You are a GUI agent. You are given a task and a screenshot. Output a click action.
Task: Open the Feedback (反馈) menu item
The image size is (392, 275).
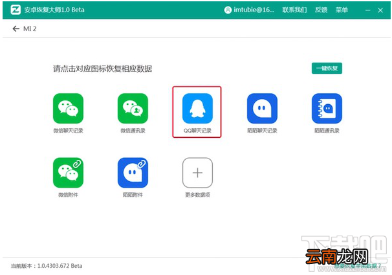pyautogui.click(x=321, y=10)
